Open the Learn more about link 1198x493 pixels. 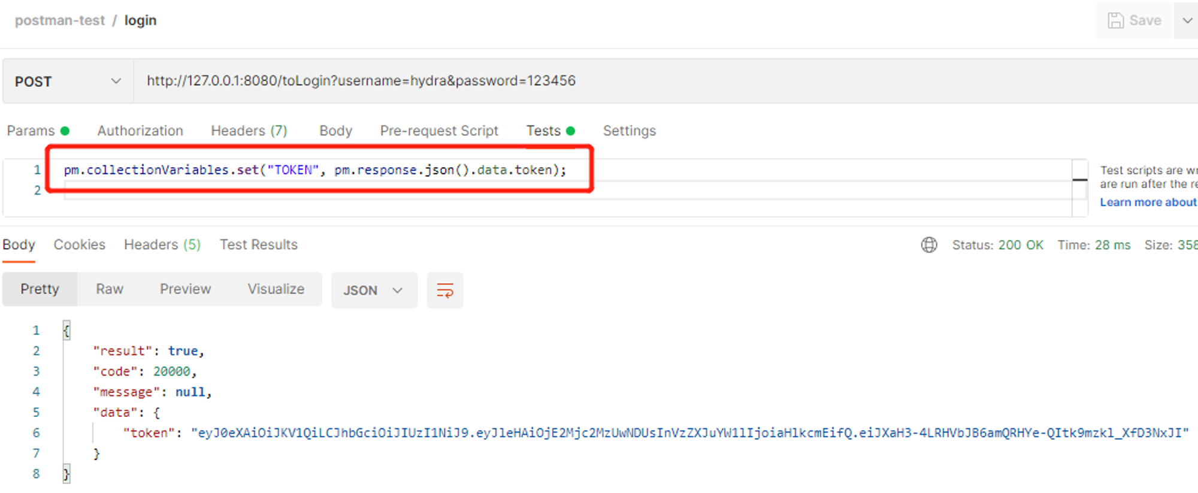point(1148,202)
